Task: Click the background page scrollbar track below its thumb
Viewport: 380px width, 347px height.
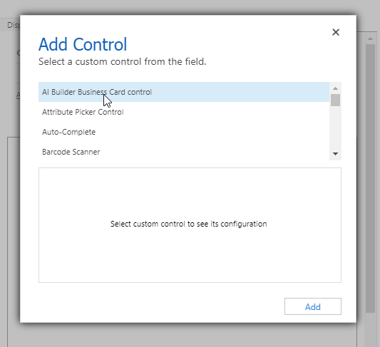Action: tap(370, 329)
